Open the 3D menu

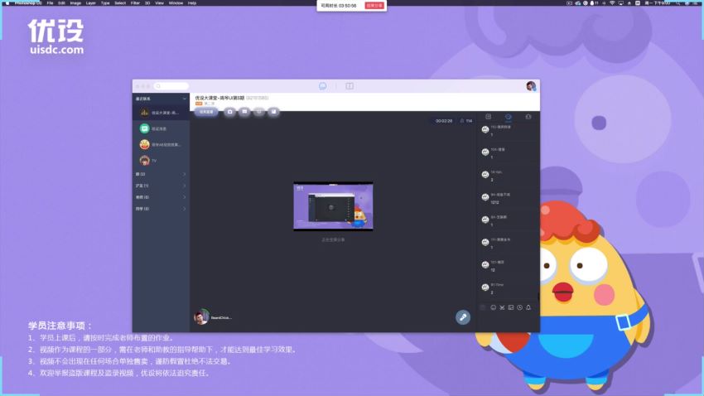click(x=147, y=2)
